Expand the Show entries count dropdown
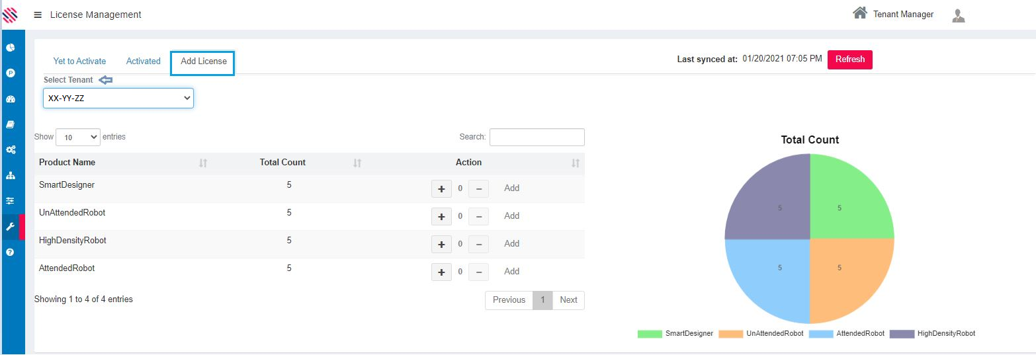This screenshot has width=1036, height=355. point(78,137)
